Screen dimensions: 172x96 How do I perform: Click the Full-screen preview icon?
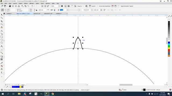click(x=62, y=6)
